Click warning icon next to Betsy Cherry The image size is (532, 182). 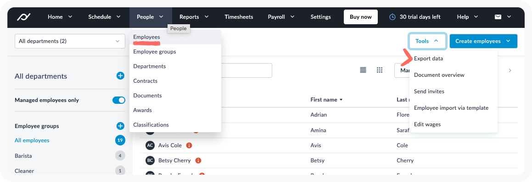tap(198, 161)
